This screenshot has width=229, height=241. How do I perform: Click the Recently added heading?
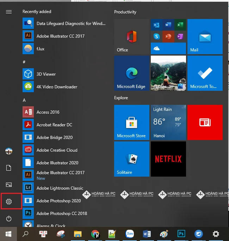click(37, 12)
